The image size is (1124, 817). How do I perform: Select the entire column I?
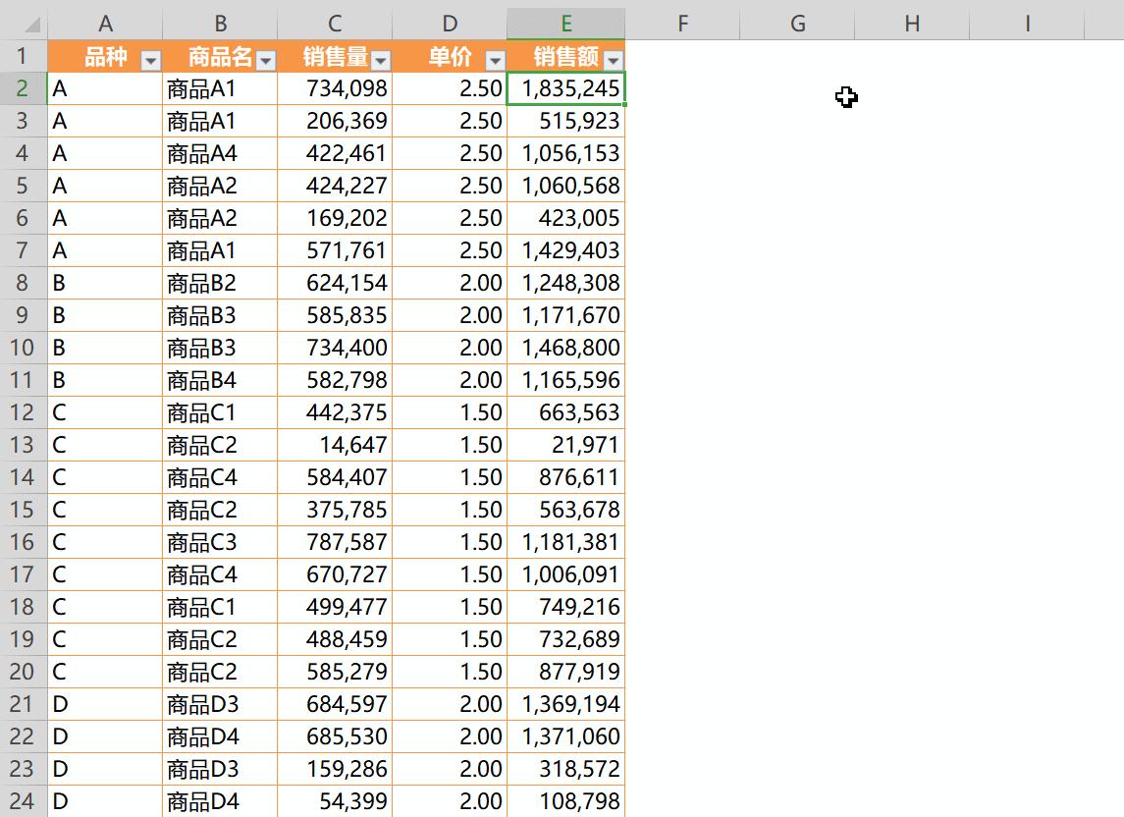[x=1027, y=24]
